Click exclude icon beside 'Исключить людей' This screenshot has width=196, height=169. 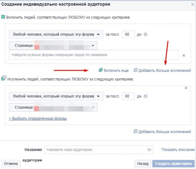[x=3, y=78]
